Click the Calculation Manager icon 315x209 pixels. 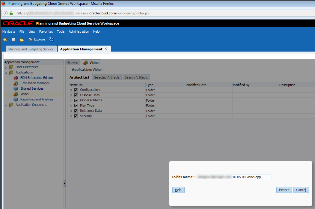(x=16, y=83)
